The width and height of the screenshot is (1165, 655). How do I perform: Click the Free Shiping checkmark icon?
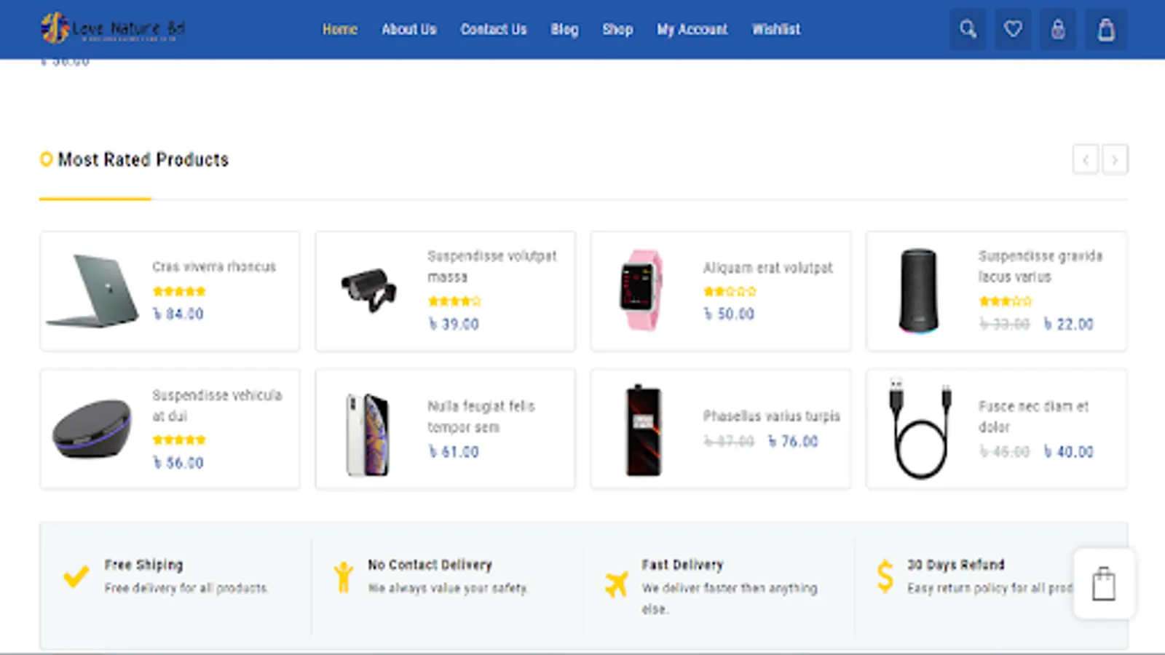pos(76,576)
